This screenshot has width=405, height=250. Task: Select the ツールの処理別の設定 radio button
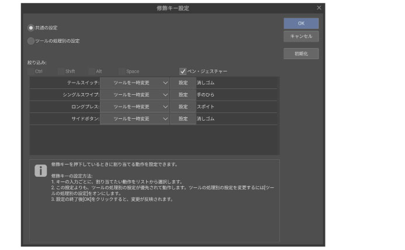[x=31, y=41]
